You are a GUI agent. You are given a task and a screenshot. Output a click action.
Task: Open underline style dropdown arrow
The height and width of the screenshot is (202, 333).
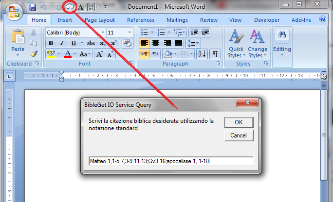pyautogui.click(x=82, y=43)
